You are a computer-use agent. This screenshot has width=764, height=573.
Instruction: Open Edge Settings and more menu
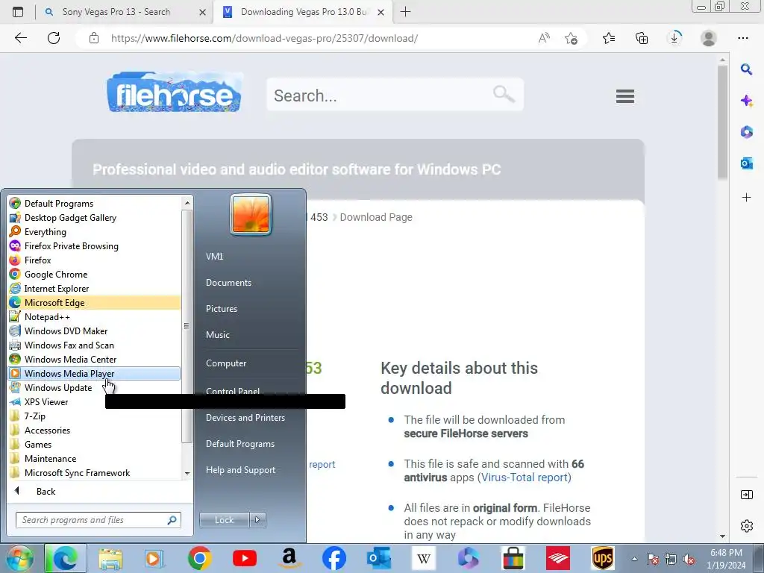click(x=742, y=38)
